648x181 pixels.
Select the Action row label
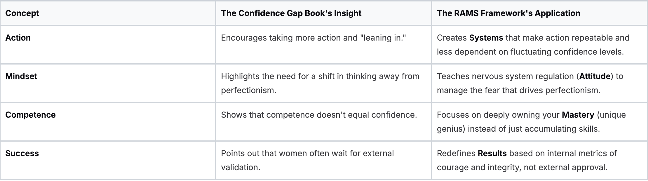pos(18,38)
